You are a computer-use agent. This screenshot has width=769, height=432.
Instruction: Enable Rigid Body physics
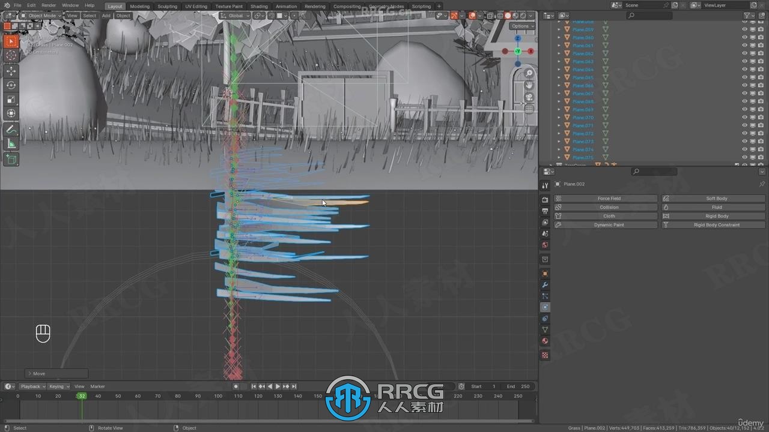pyautogui.click(x=714, y=216)
